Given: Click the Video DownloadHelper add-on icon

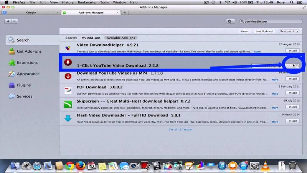Looking at the screenshot, I should tap(68, 48).
